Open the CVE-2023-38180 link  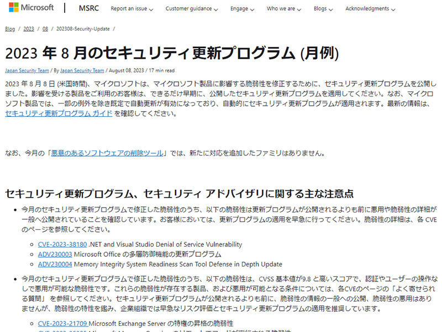coord(62,245)
